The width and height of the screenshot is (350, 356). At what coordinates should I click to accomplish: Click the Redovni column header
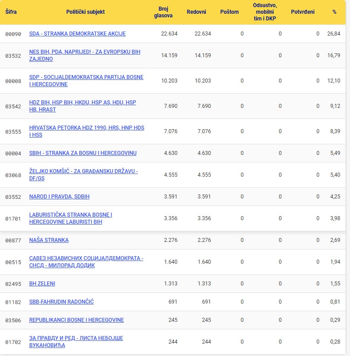[x=196, y=12]
